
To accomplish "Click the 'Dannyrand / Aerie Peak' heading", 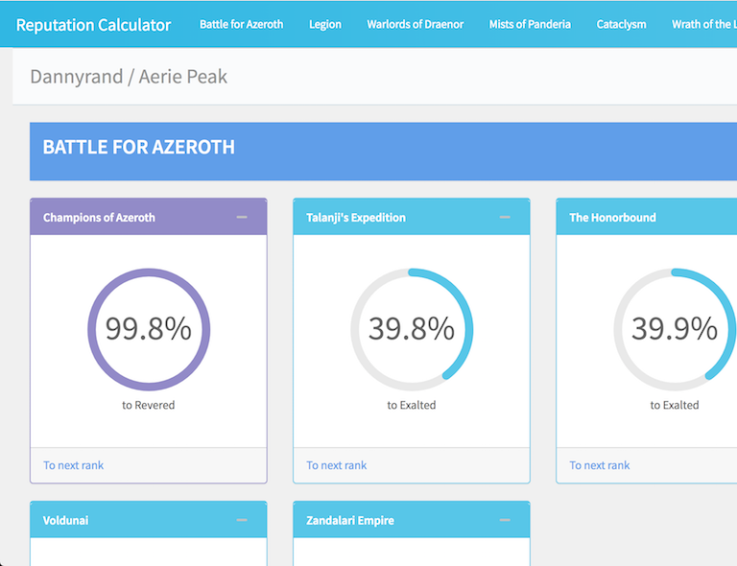I will click(129, 77).
